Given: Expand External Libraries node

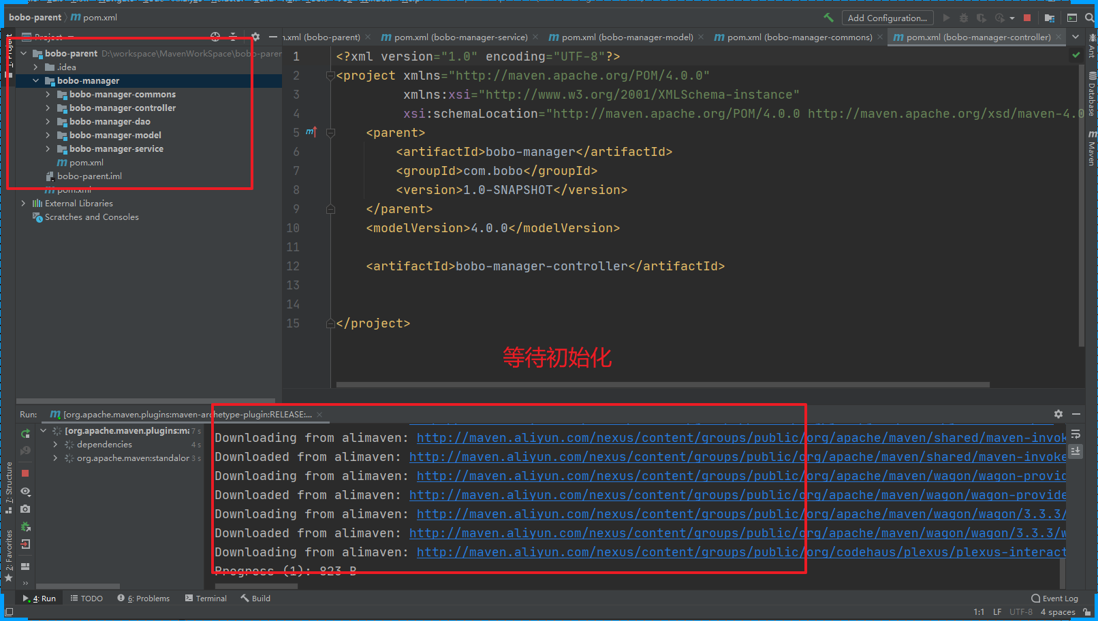Looking at the screenshot, I should coord(24,203).
